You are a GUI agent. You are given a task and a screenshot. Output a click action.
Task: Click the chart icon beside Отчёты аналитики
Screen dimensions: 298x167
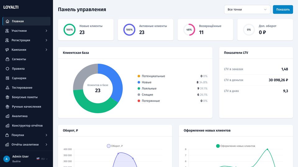click(7, 144)
